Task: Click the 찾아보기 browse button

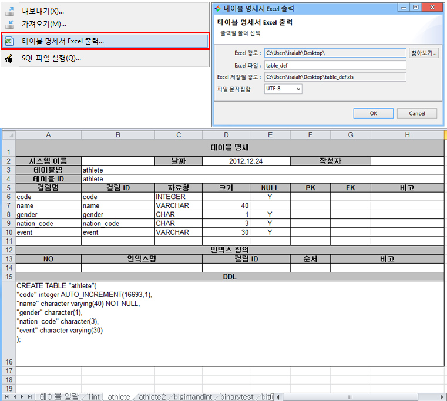Action: coord(424,53)
